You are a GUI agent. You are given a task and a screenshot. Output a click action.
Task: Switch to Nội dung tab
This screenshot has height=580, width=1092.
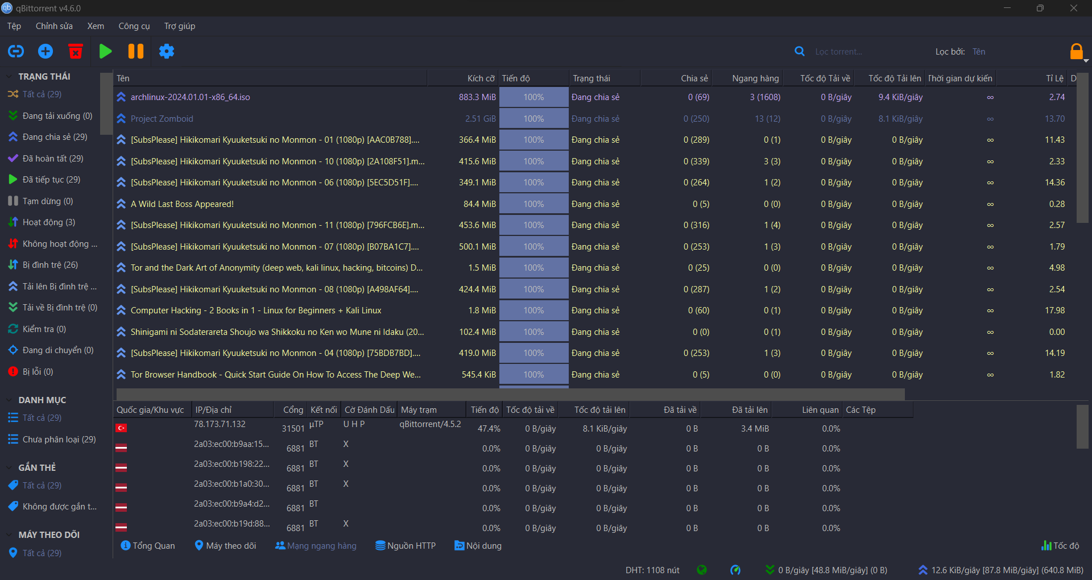(x=478, y=546)
